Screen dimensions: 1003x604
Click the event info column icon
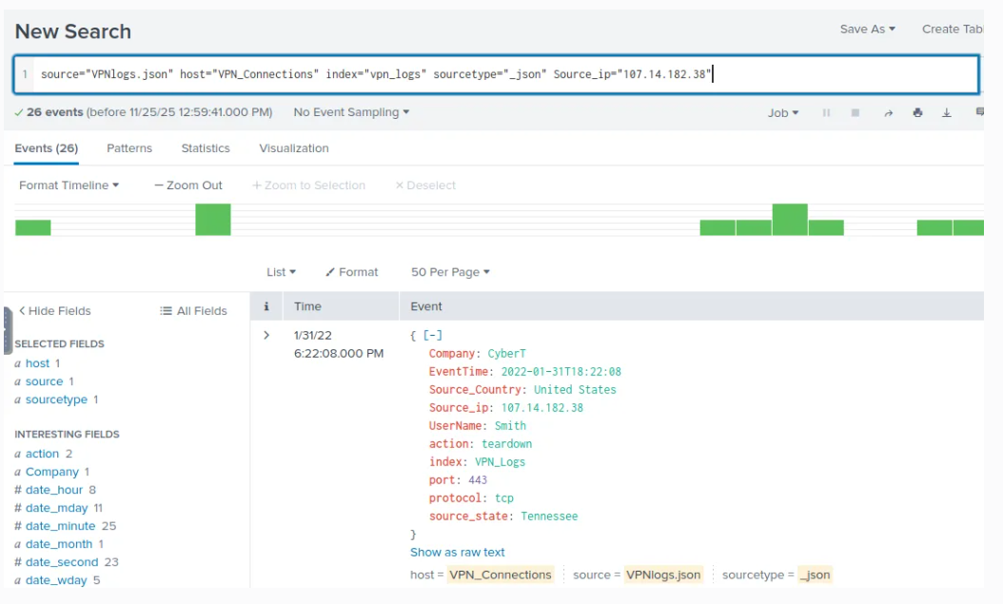pos(266,307)
